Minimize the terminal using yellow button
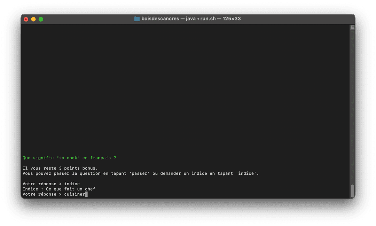The image size is (376, 226). click(33, 19)
